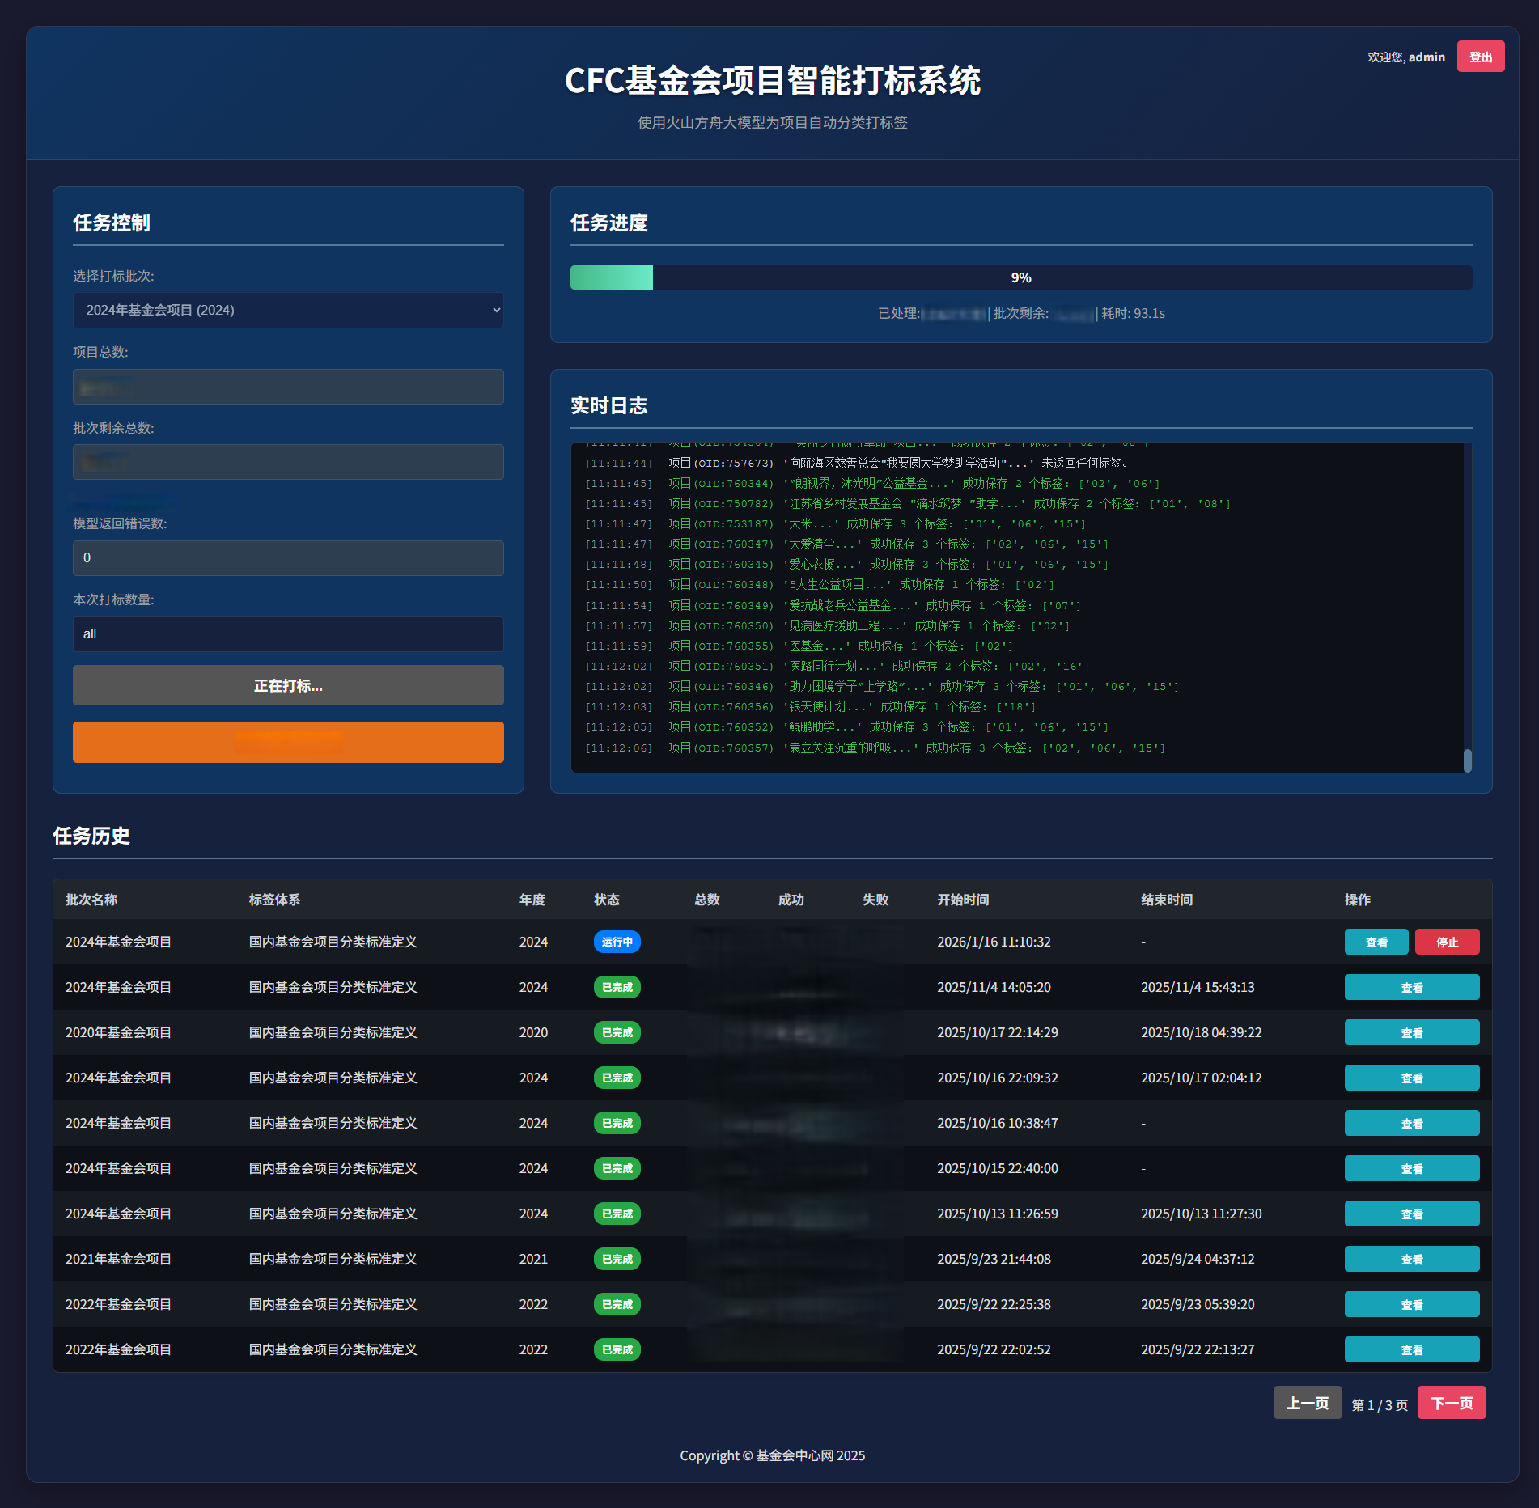Image resolution: width=1539 pixels, height=1508 pixels.
Task: Click the 上一页 previous page button
Action: (x=1307, y=1404)
